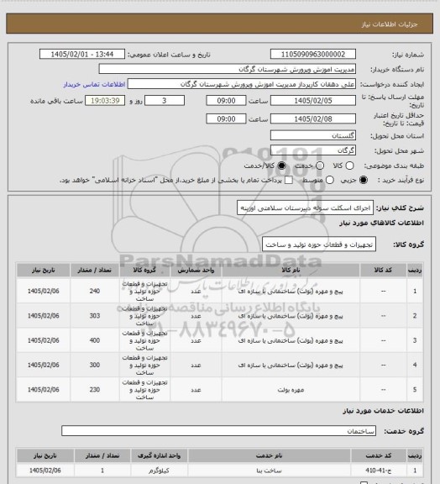
Task: Click the واحد اندازه گیری column header
Action: click(x=159, y=455)
